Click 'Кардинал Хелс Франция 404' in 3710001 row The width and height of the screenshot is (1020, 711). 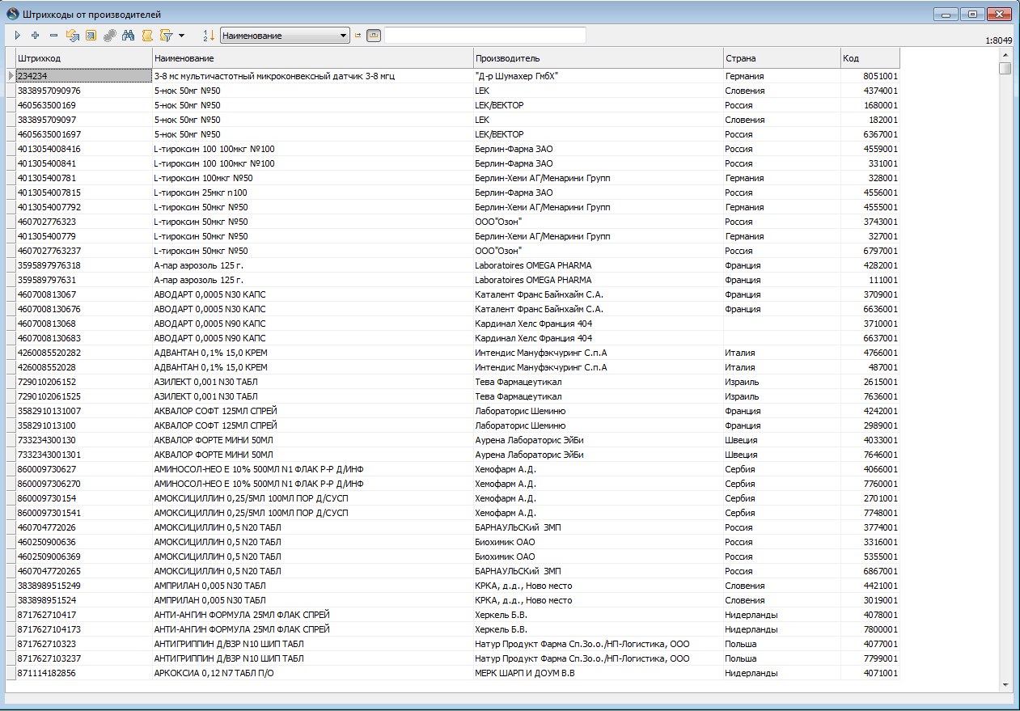pyautogui.click(x=598, y=324)
